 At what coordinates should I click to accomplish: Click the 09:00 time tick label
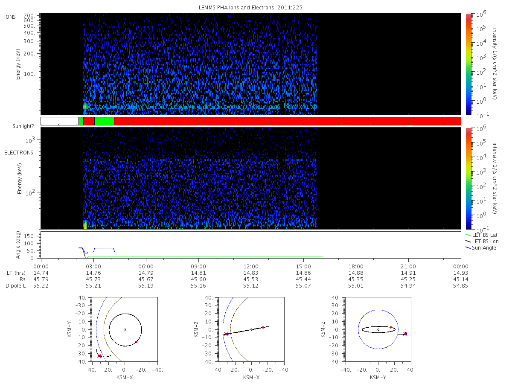[198, 267]
